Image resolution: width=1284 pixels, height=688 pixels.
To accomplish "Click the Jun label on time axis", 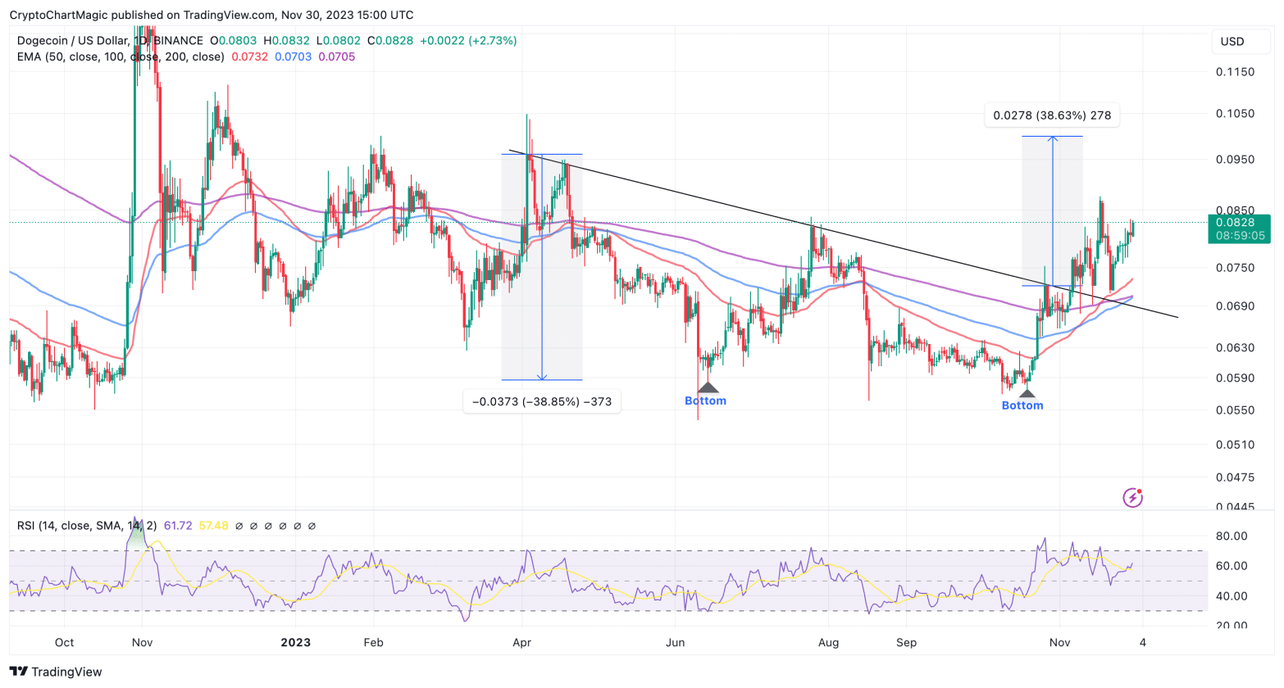I will tap(675, 642).
